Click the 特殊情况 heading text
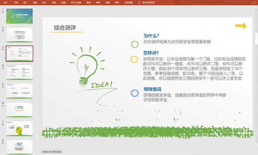Image resolution: width=258 pixels, height=155 pixels. point(152,89)
